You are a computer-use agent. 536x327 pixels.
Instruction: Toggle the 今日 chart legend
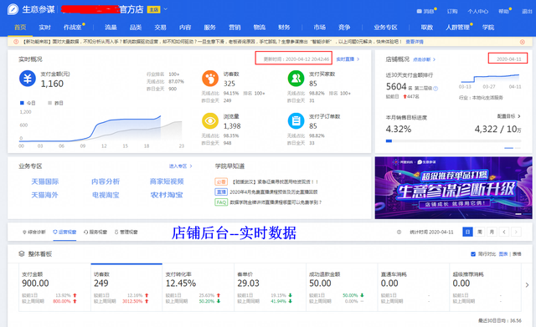pyautogui.click(x=28, y=103)
